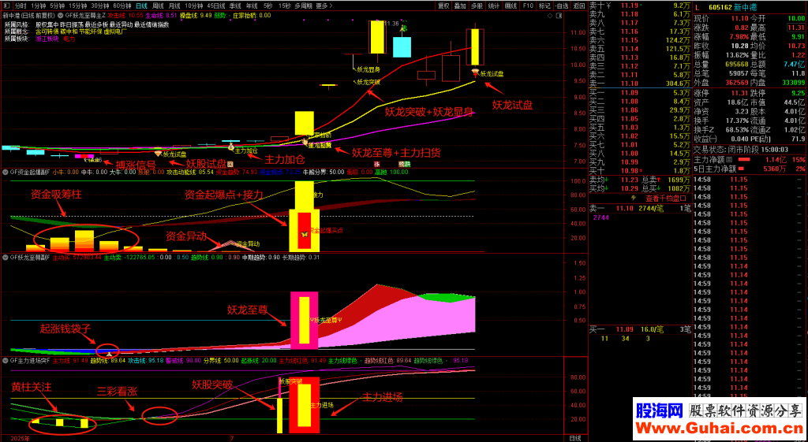The height and width of the screenshot is (442, 808).
Task: Expand the 更多 > period options
Action: click(x=324, y=6)
